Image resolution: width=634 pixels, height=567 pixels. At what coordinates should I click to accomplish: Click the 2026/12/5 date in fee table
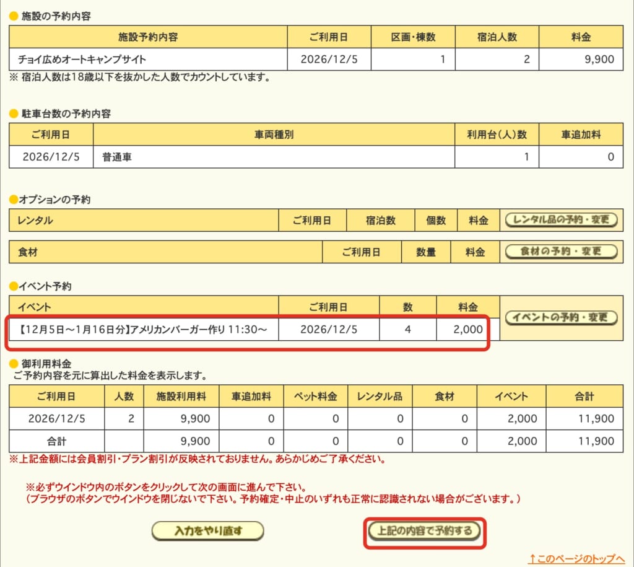click(56, 418)
